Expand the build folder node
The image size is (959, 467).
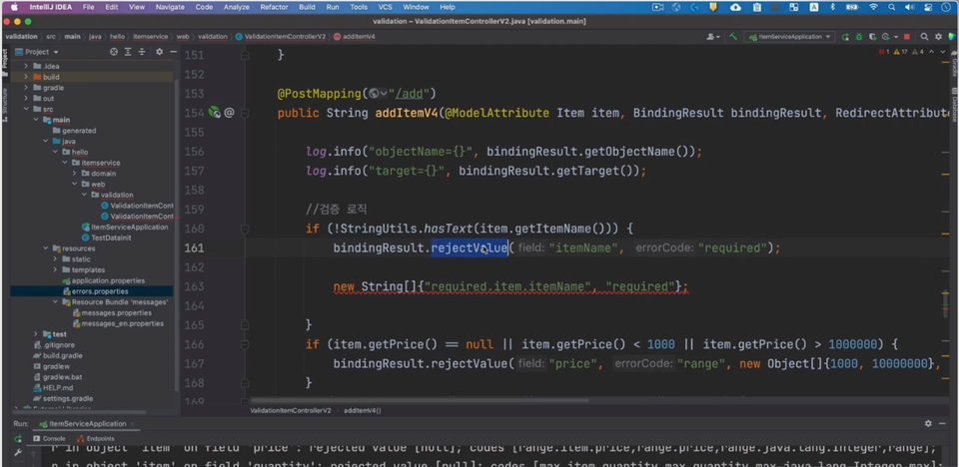pos(26,77)
